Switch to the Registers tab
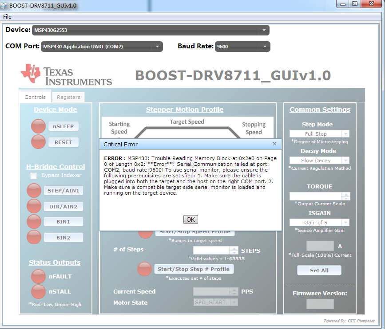This screenshot has width=385, height=329. (68, 97)
